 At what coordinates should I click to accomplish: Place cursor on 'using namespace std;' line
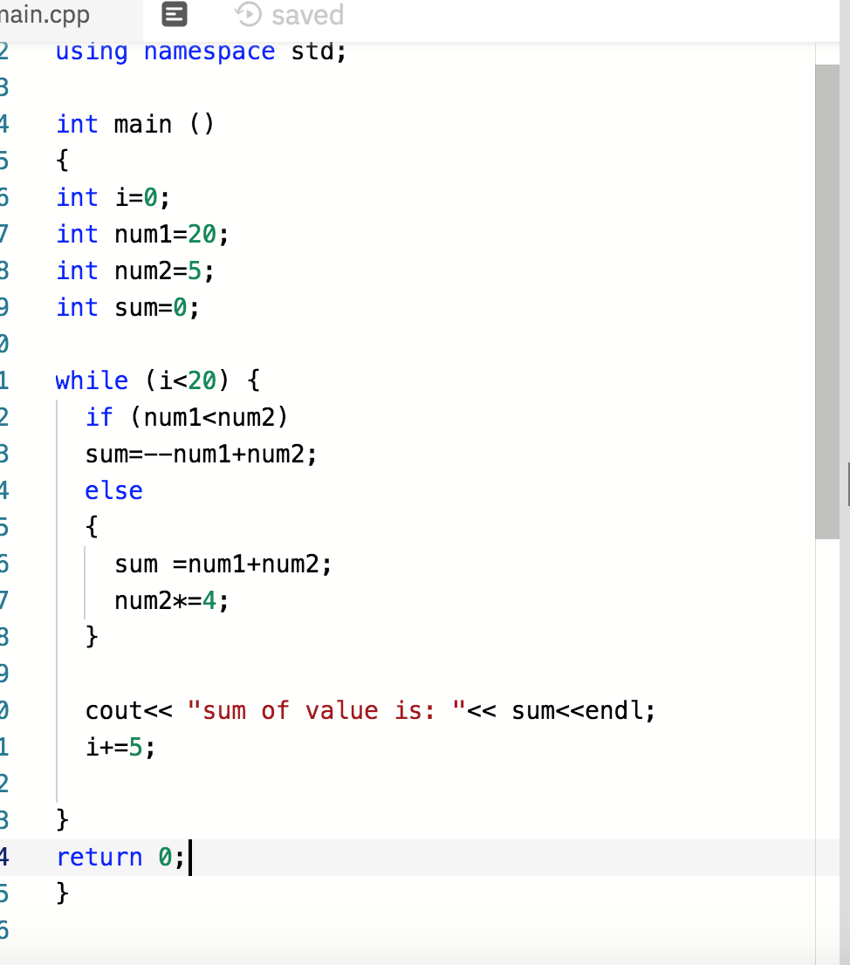tap(201, 51)
